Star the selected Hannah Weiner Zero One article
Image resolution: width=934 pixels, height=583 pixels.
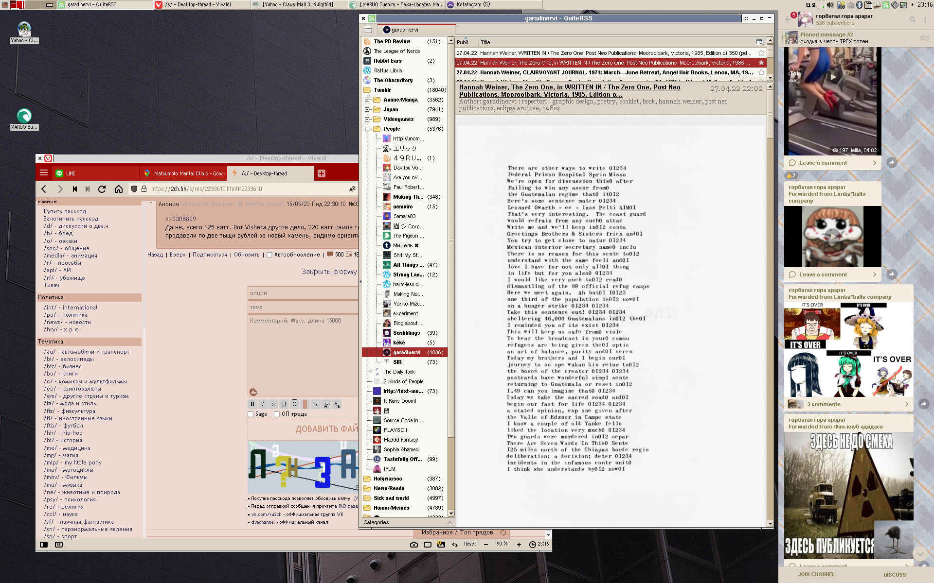[761, 63]
